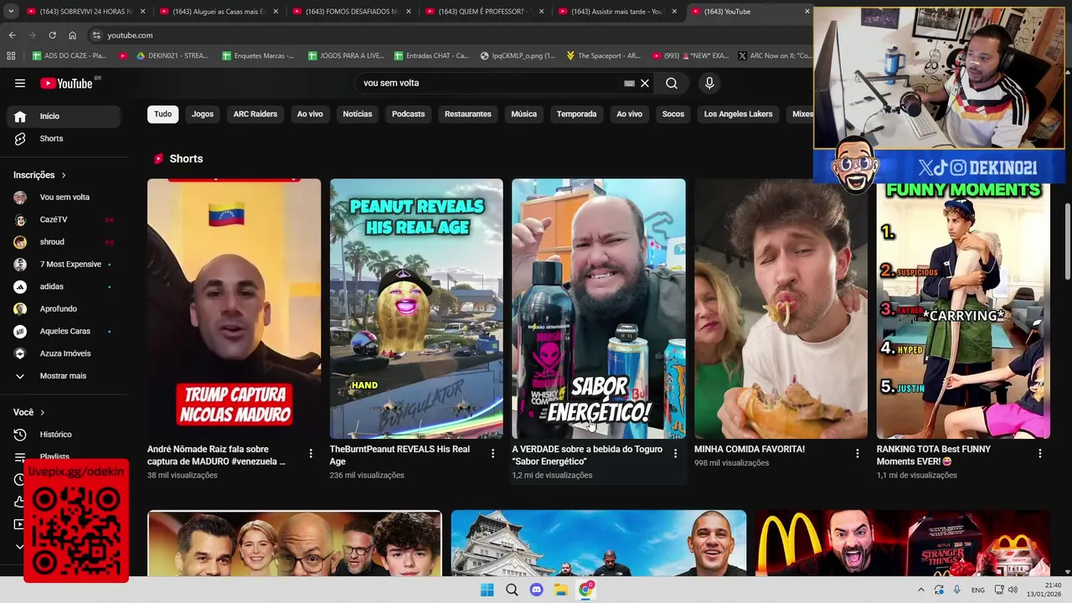
Task: Select the Tudo filter chip
Action: click(162, 114)
